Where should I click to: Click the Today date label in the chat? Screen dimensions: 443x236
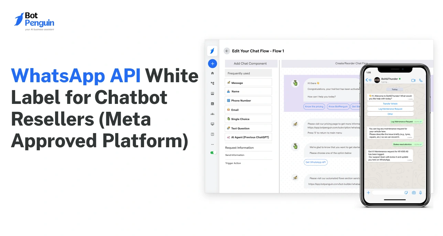(395, 89)
